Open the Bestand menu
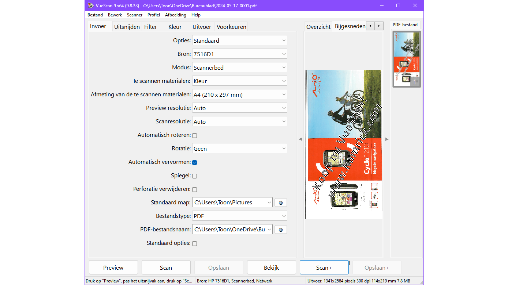Screen dimensions: 508x285 (95, 15)
